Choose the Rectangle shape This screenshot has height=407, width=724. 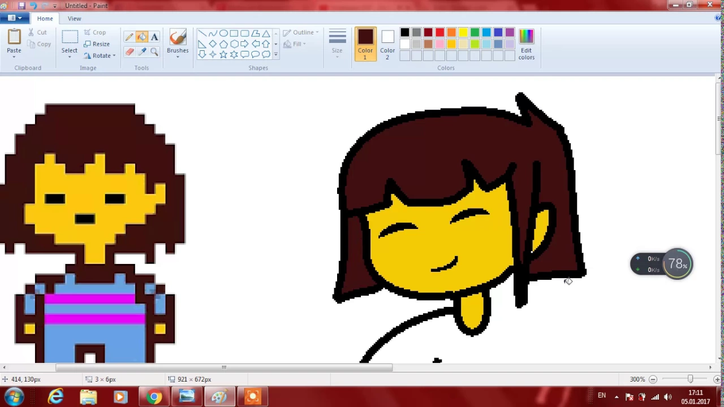click(234, 33)
